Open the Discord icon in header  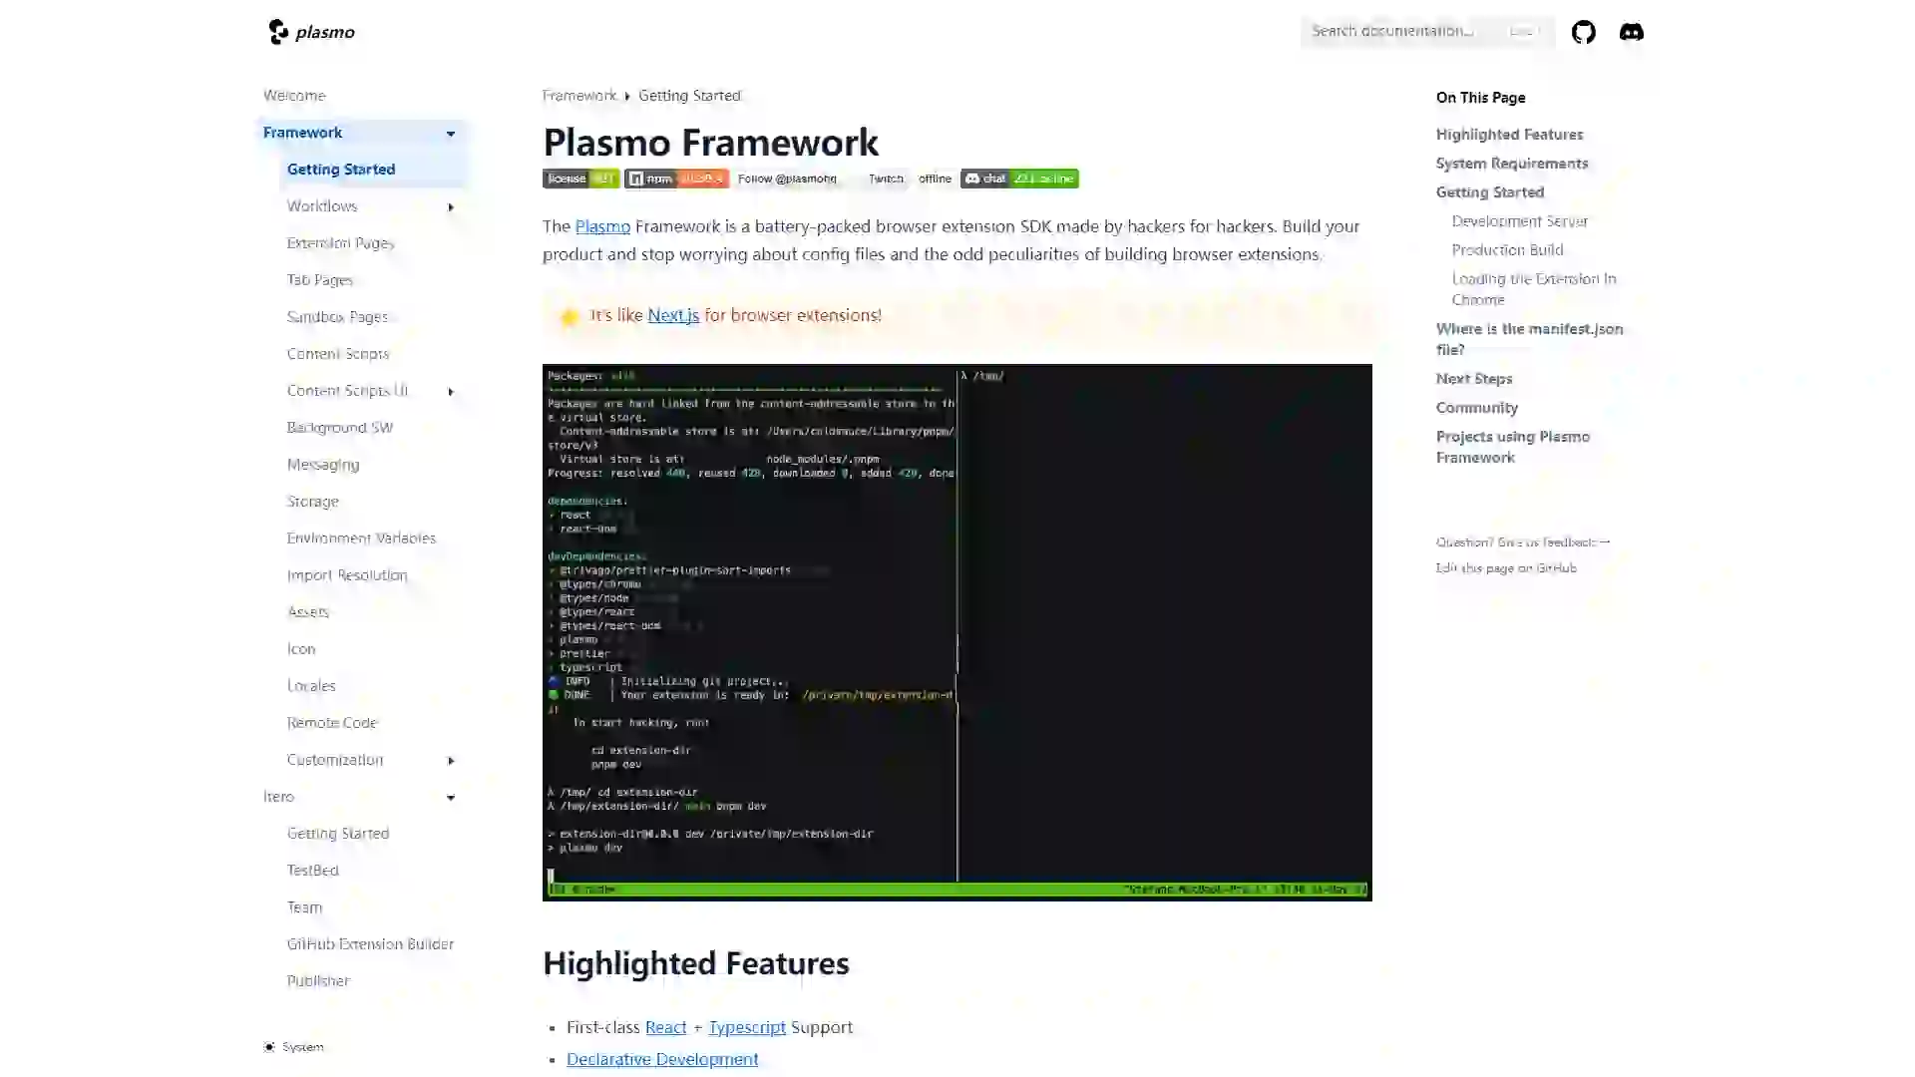point(1631,32)
